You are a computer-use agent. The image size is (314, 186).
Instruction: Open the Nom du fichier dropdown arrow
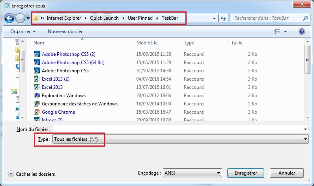[x=305, y=129]
